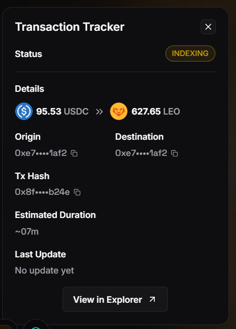This screenshot has height=329, width=236.
Task: Click the LEO token icon
Action: [x=119, y=111]
